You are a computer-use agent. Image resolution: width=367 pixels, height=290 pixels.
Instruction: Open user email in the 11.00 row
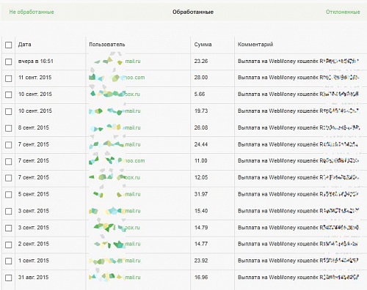(117, 160)
